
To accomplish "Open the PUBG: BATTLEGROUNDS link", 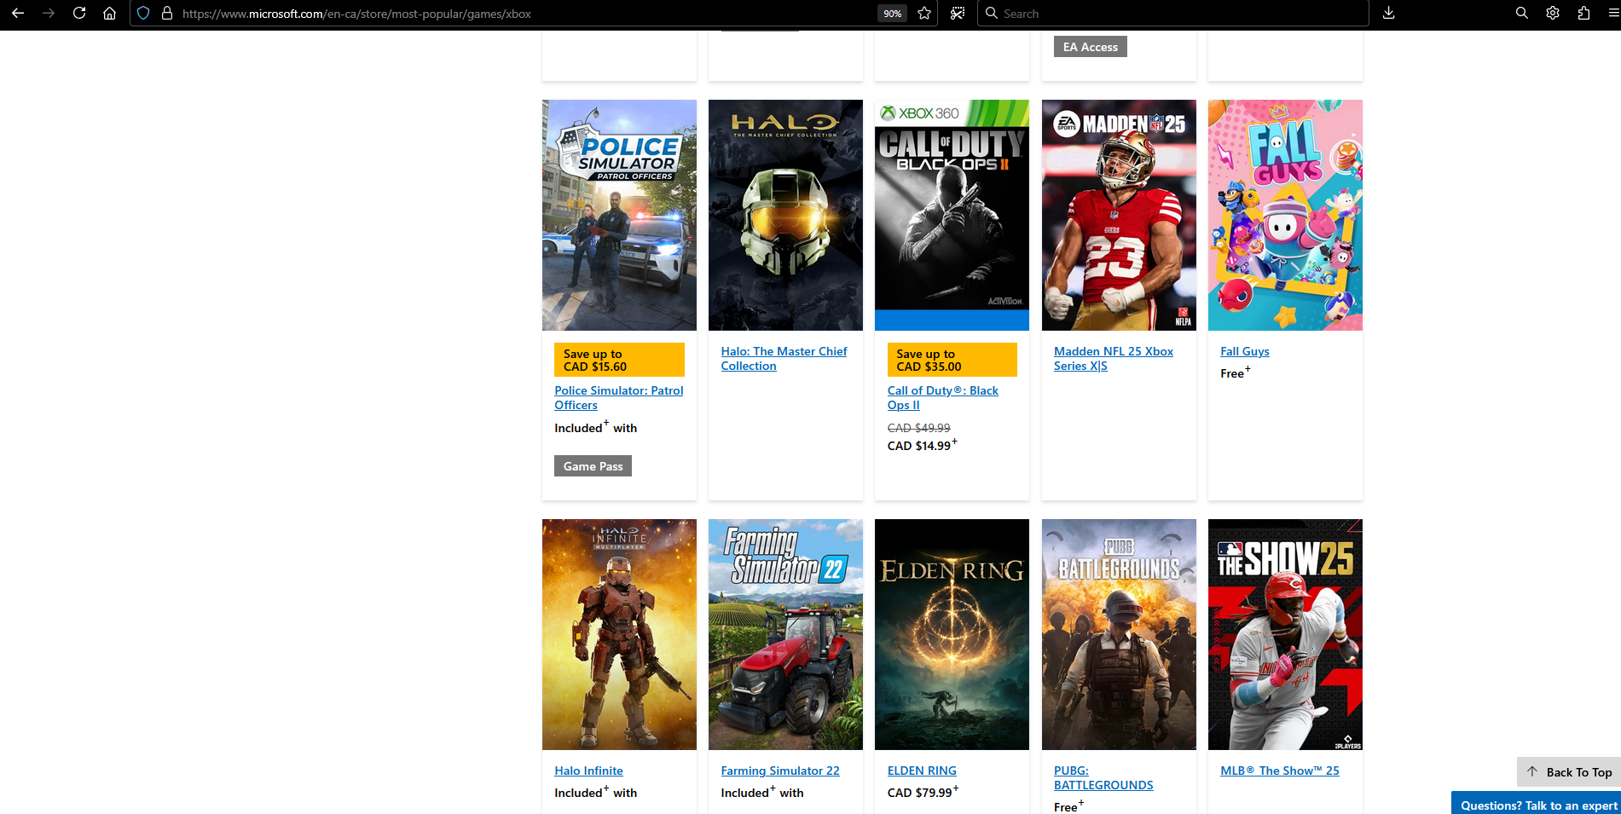I will pyautogui.click(x=1103, y=778).
